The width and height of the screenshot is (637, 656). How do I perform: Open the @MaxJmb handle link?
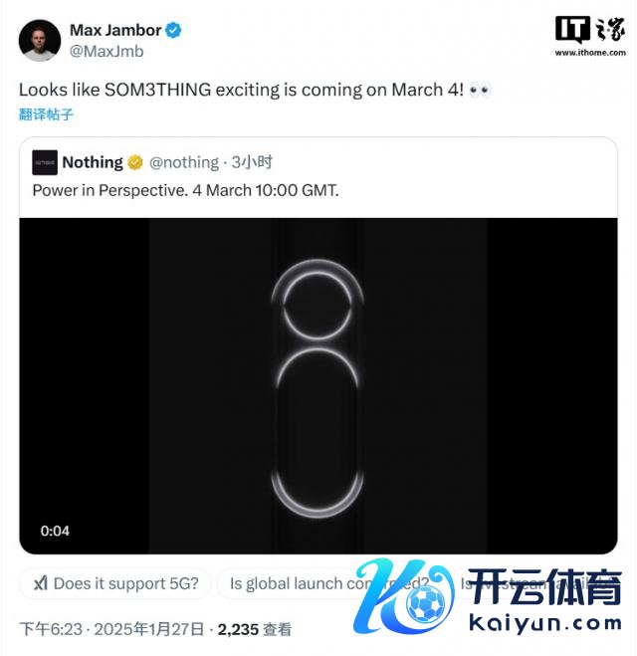[x=106, y=52]
